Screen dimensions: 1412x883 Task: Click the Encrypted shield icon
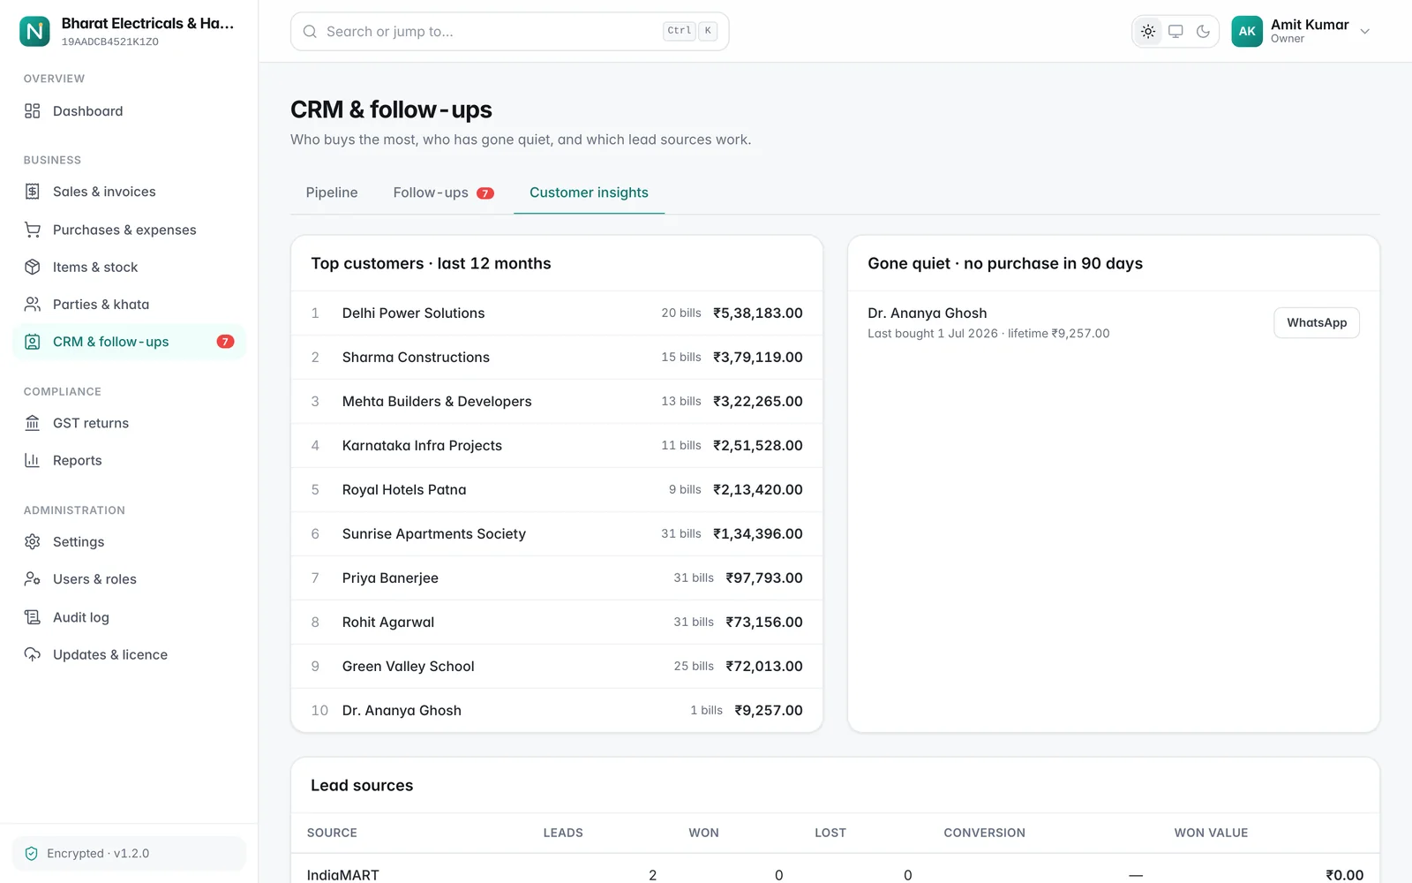pos(32,854)
